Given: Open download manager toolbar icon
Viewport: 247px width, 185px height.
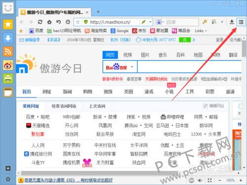Looking at the screenshot, I should click(x=232, y=22).
